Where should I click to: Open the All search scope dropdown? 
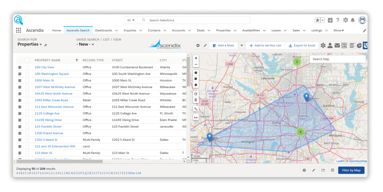131,20
